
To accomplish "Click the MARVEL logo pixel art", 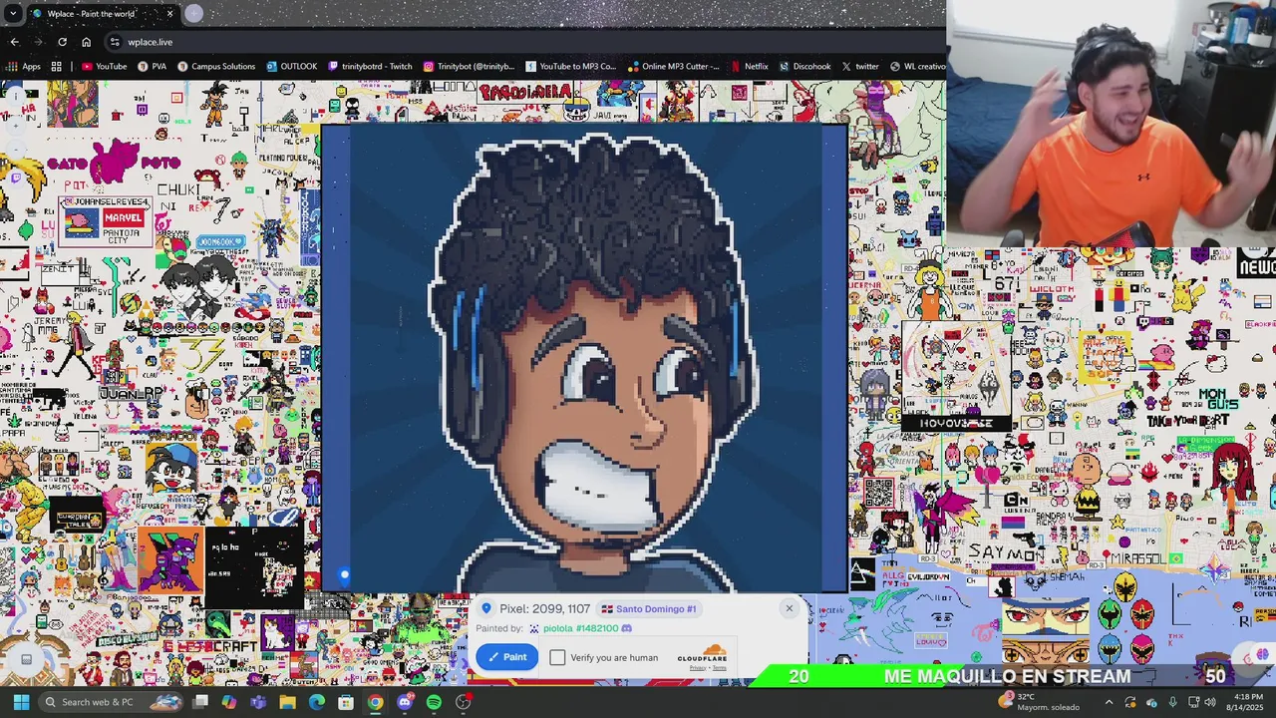I will 123,217.
